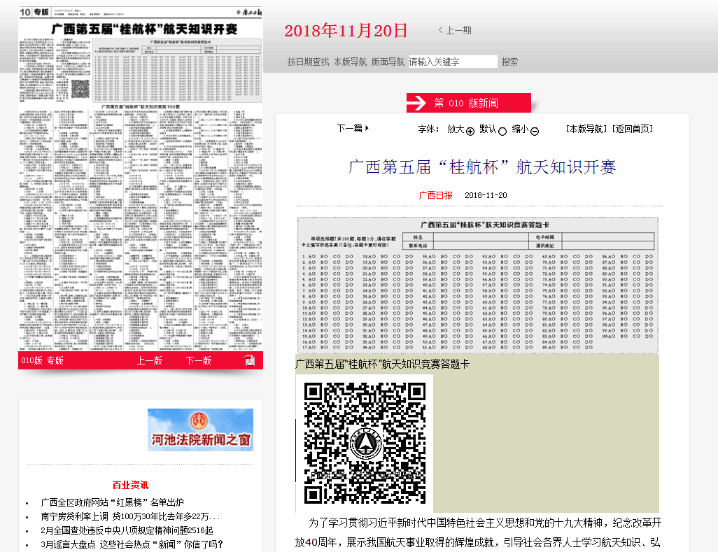Click the white arrow on red banner

click(417, 103)
